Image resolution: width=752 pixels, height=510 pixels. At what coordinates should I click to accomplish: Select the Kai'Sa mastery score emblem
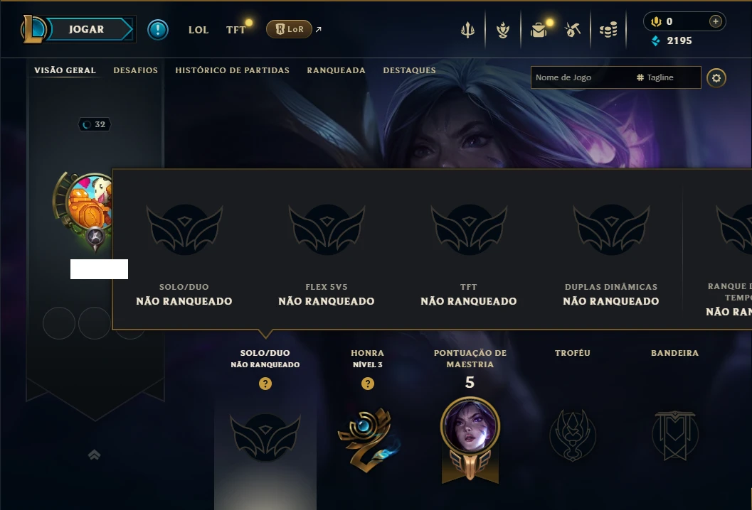(x=470, y=440)
